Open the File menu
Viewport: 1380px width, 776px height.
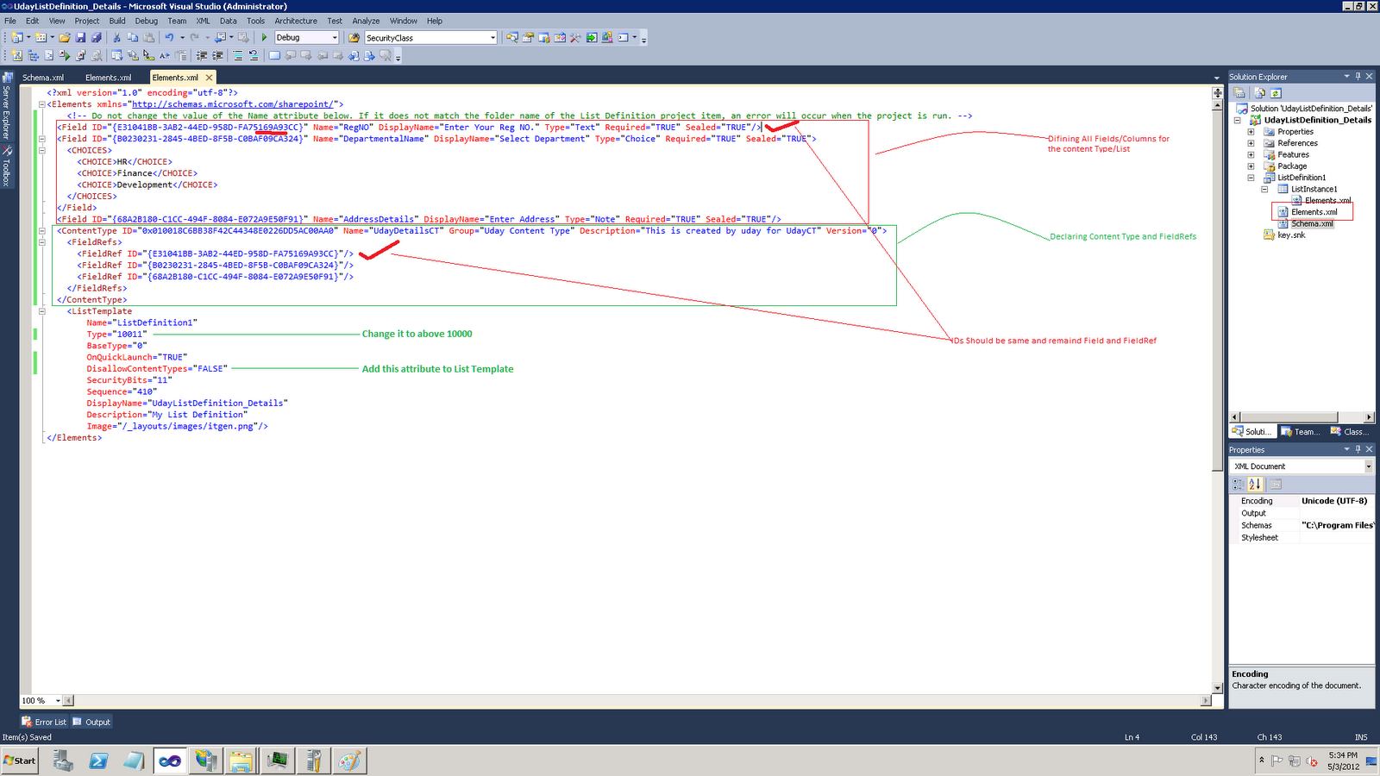click(x=10, y=21)
